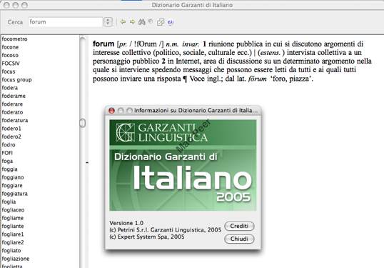Select 'foggiatura' in the word list
Image resolution: width=384 pixels, height=268 pixels.
click(15, 194)
